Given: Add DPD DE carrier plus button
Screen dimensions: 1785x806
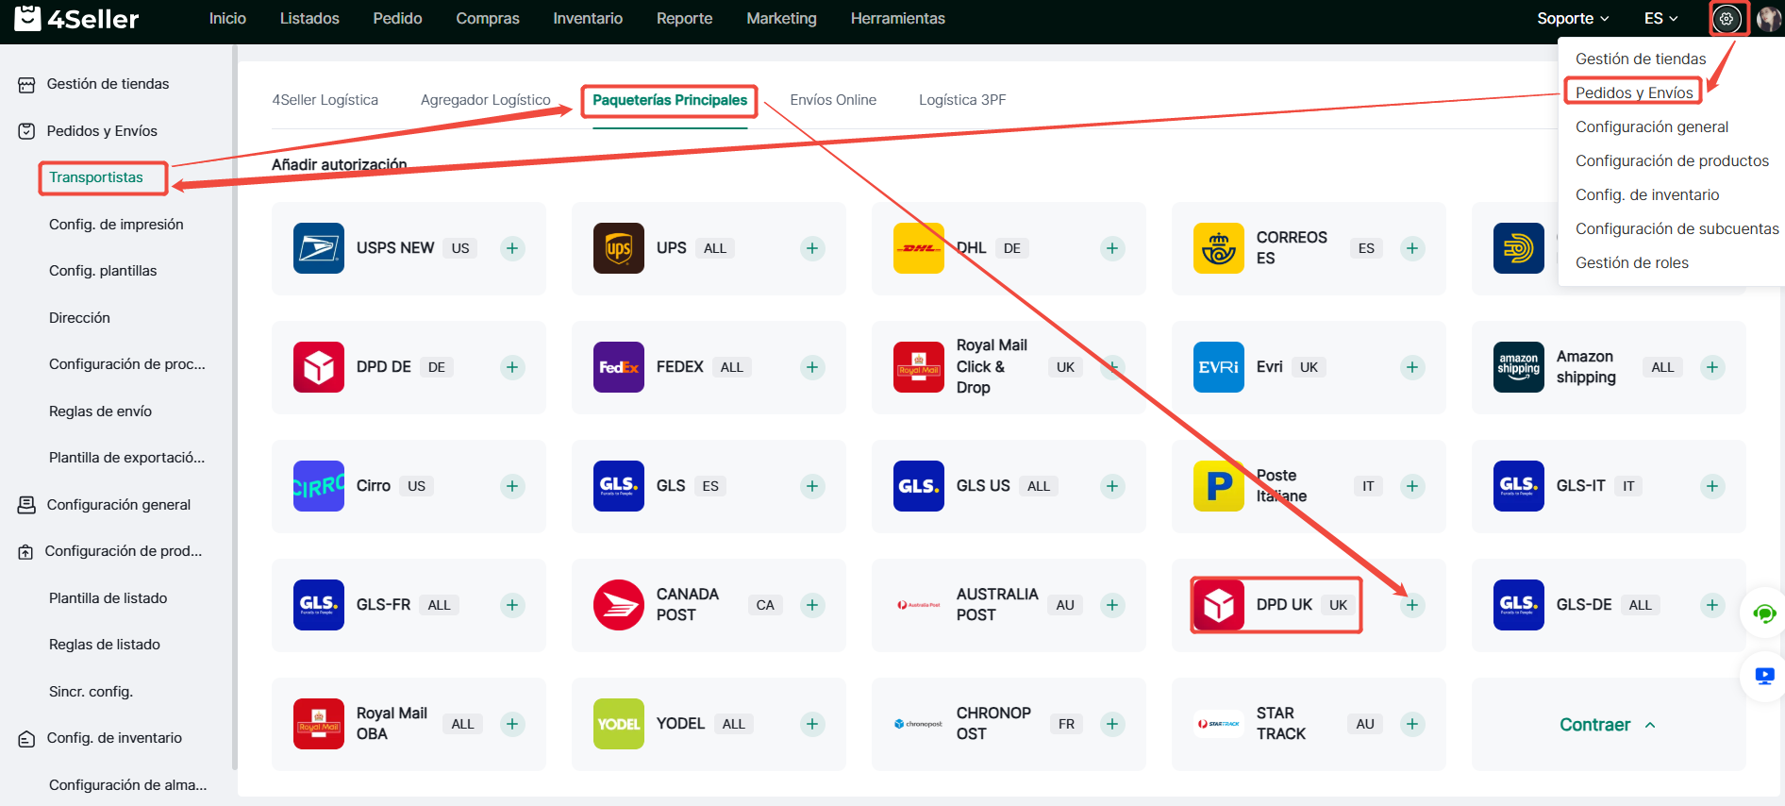Looking at the screenshot, I should 512,367.
